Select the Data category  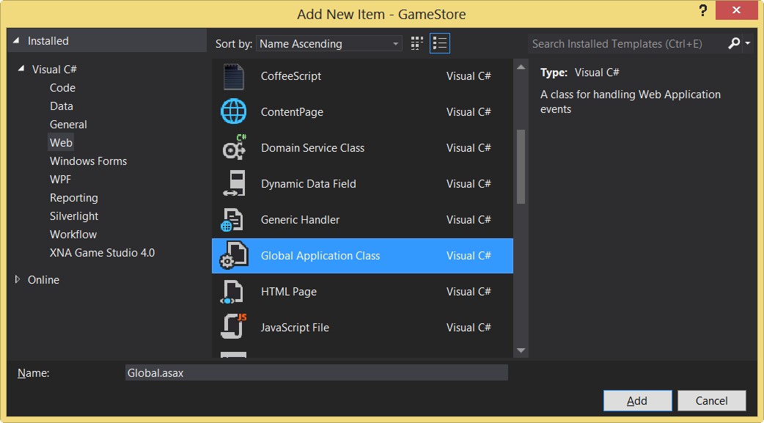point(62,106)
